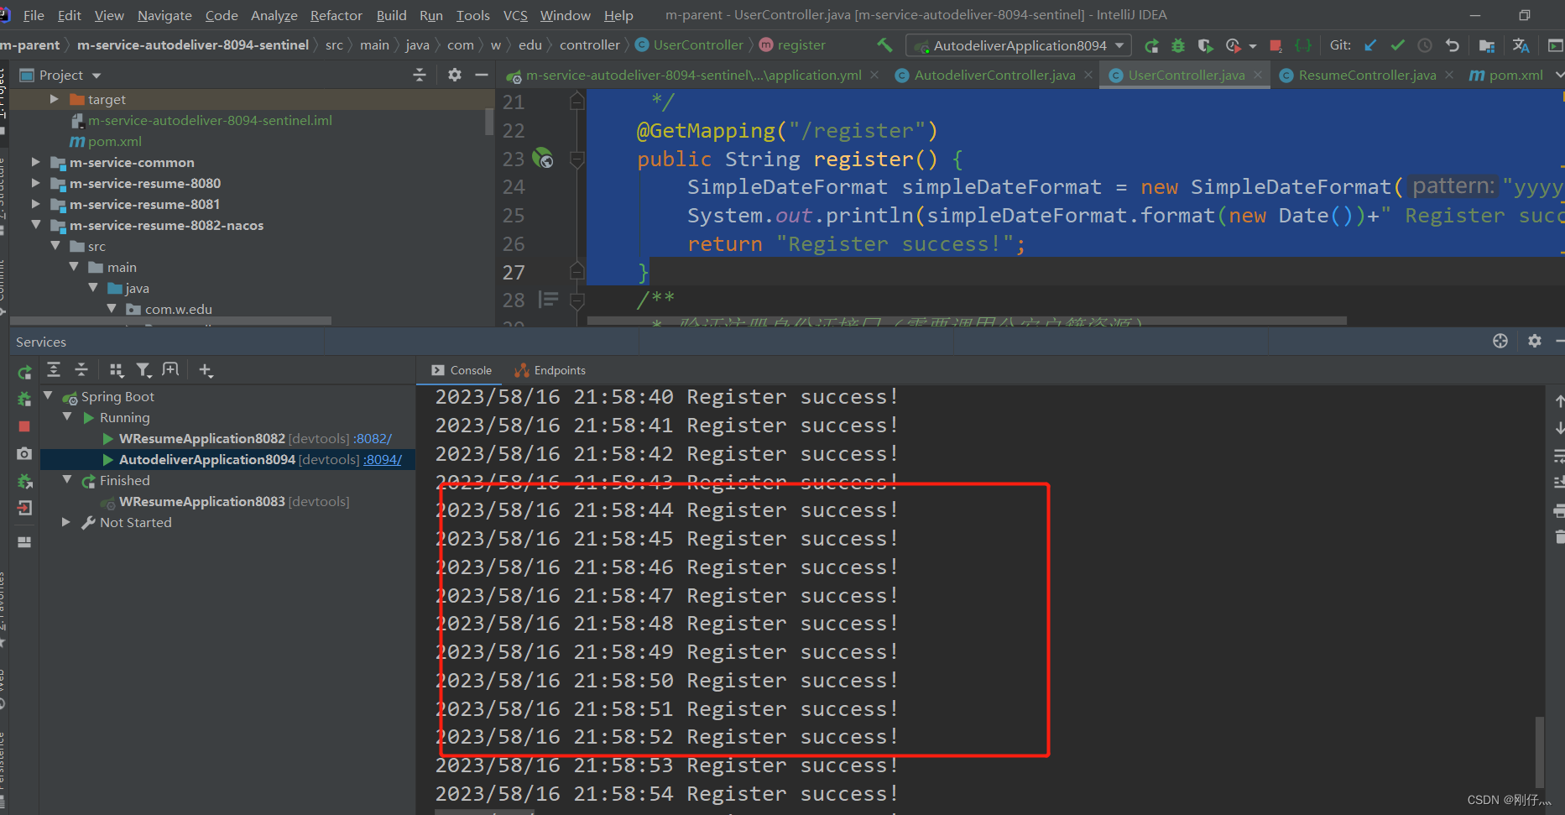Screen dimensions: 1565x815
Task: Collapse all nodes in the Services tree
Action: tap(81, 369)
